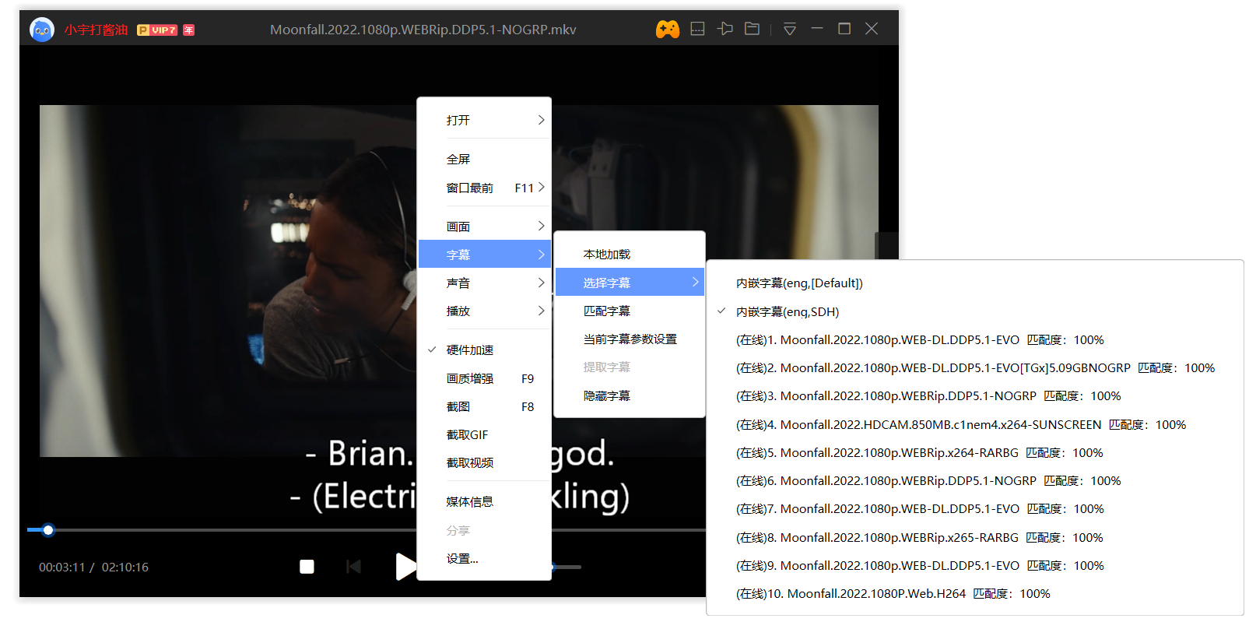Open the main menu triangle icon
Screen dimensions: 1256x629
(x=789, y=30)
